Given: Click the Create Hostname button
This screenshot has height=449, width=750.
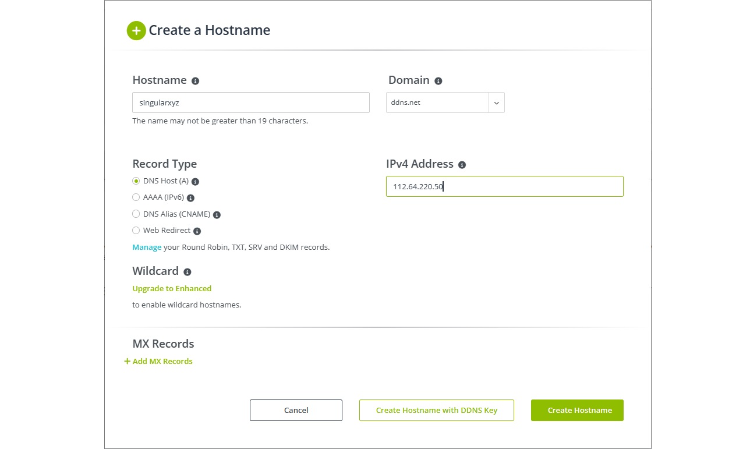Looking at the screenshot, I should pos(576,410).
